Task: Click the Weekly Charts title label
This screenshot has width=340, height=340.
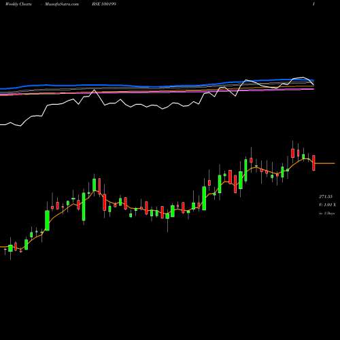Action: coord(18,4)
